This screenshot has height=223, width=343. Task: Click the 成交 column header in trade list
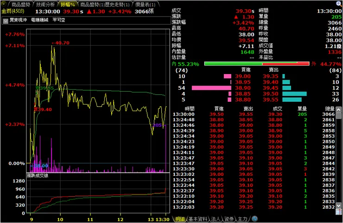tap(277, 109)
